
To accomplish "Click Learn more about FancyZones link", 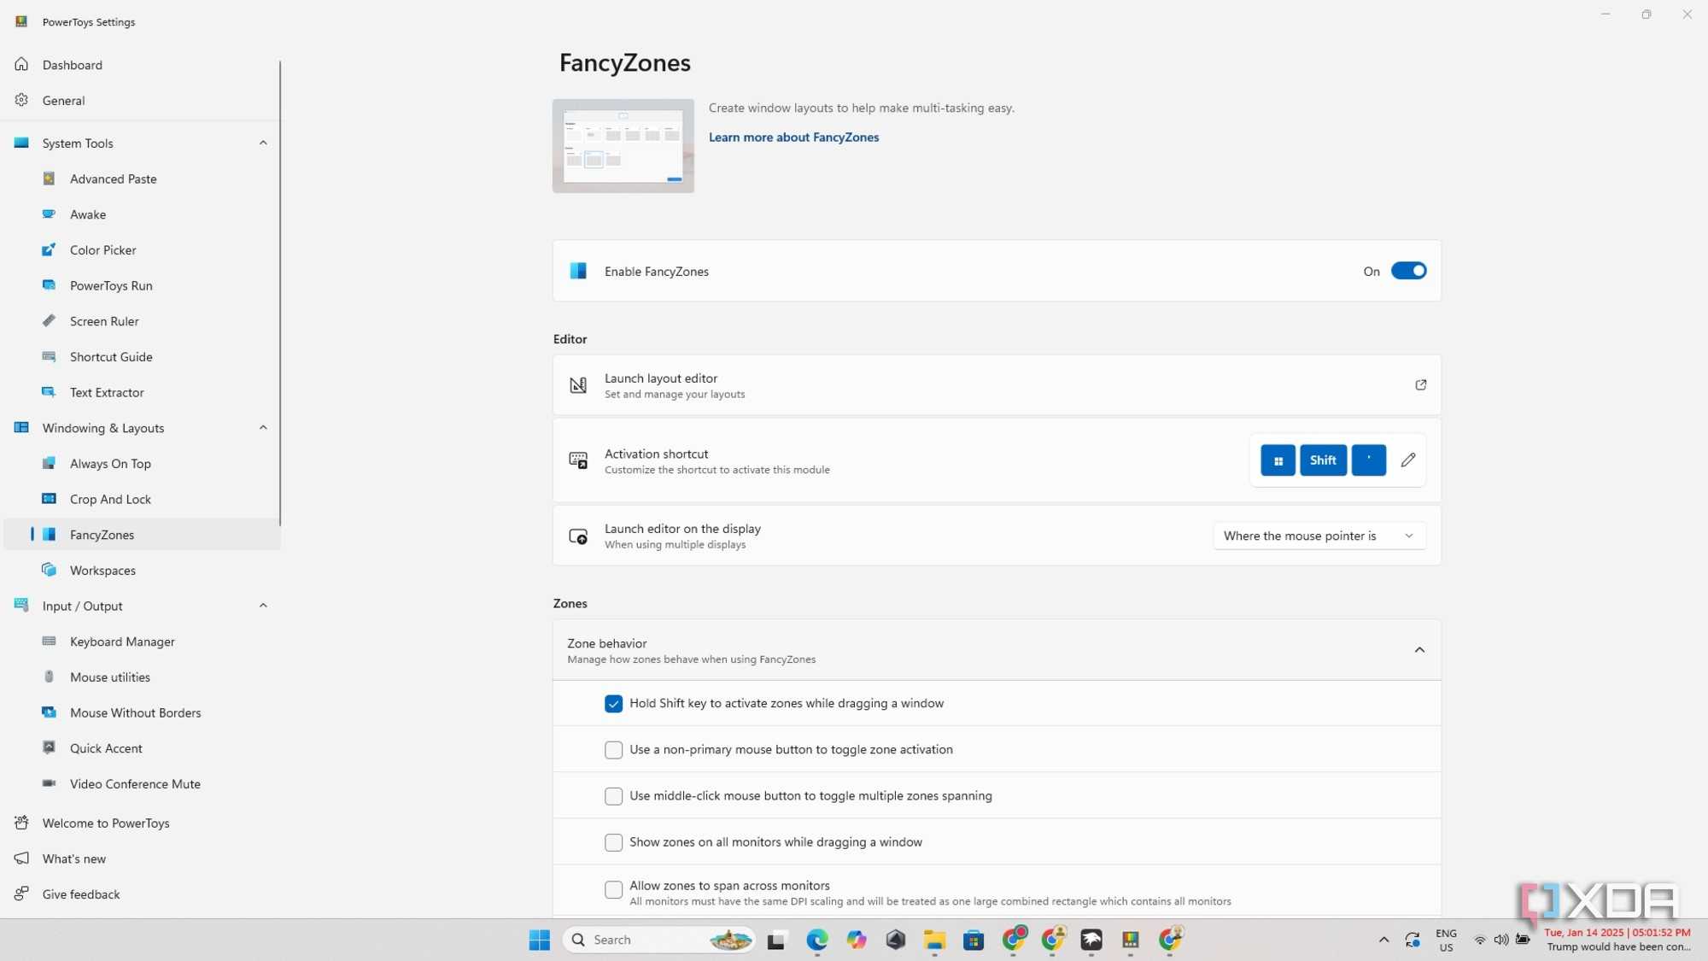I will (x=793, y=137).
